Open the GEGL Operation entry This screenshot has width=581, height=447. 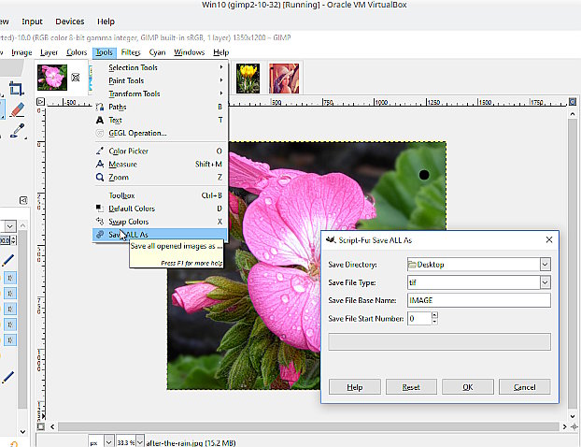pyautogui.click(x=136, y=133)
